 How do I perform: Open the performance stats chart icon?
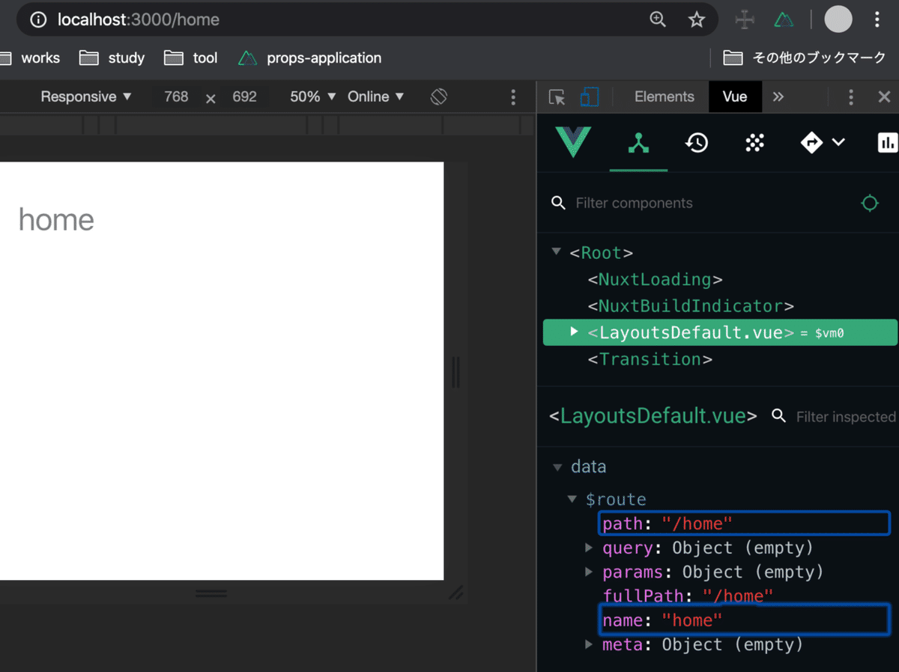[888, 142]
